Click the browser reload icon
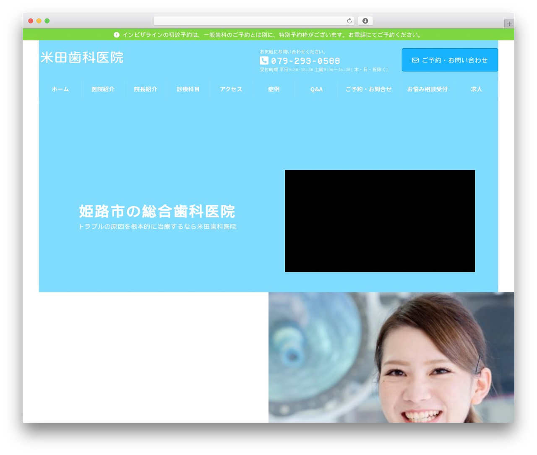The width and height of the screenshot is (537, 455). tap(349, 21)
